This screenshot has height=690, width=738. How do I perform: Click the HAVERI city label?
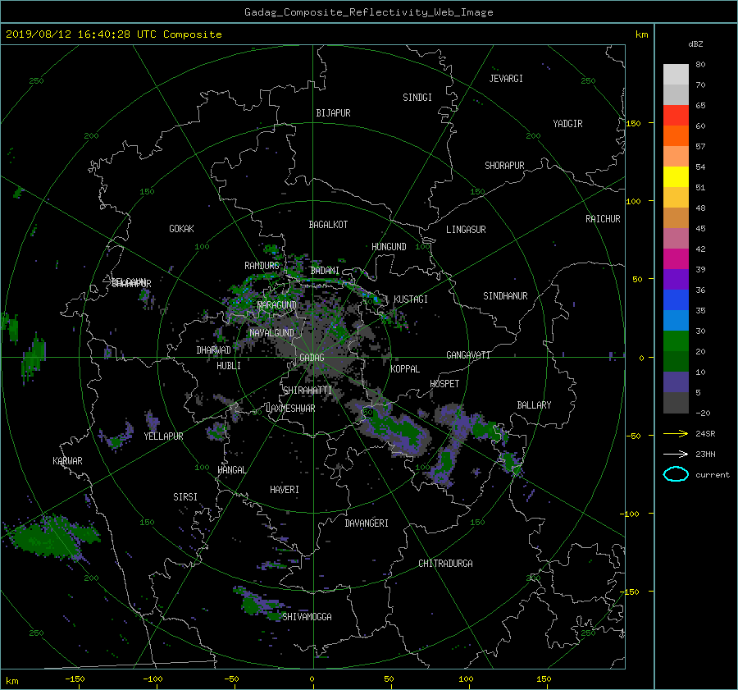[285, 490]
